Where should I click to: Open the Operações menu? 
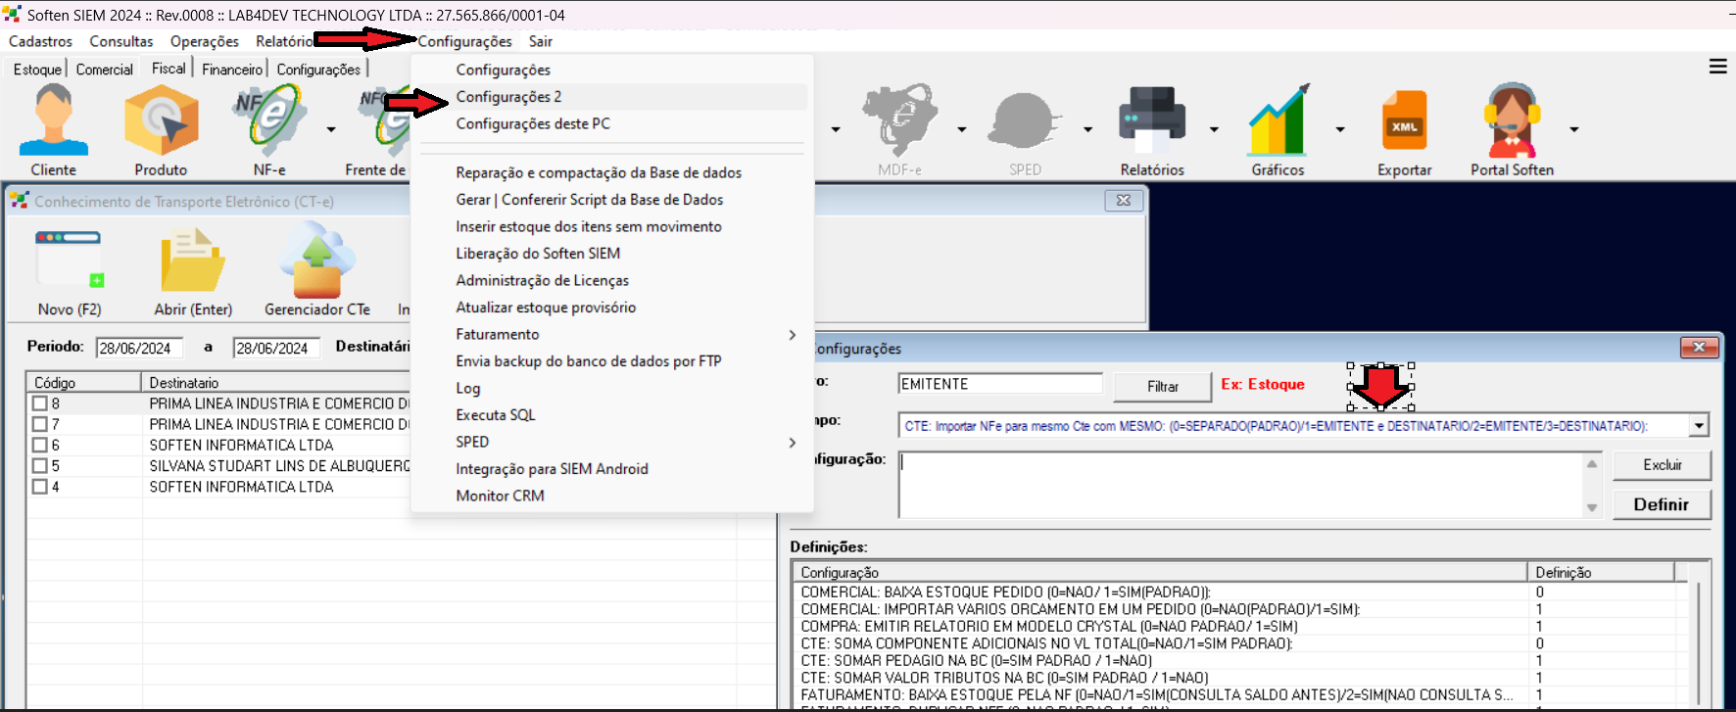tap(204, 41)
